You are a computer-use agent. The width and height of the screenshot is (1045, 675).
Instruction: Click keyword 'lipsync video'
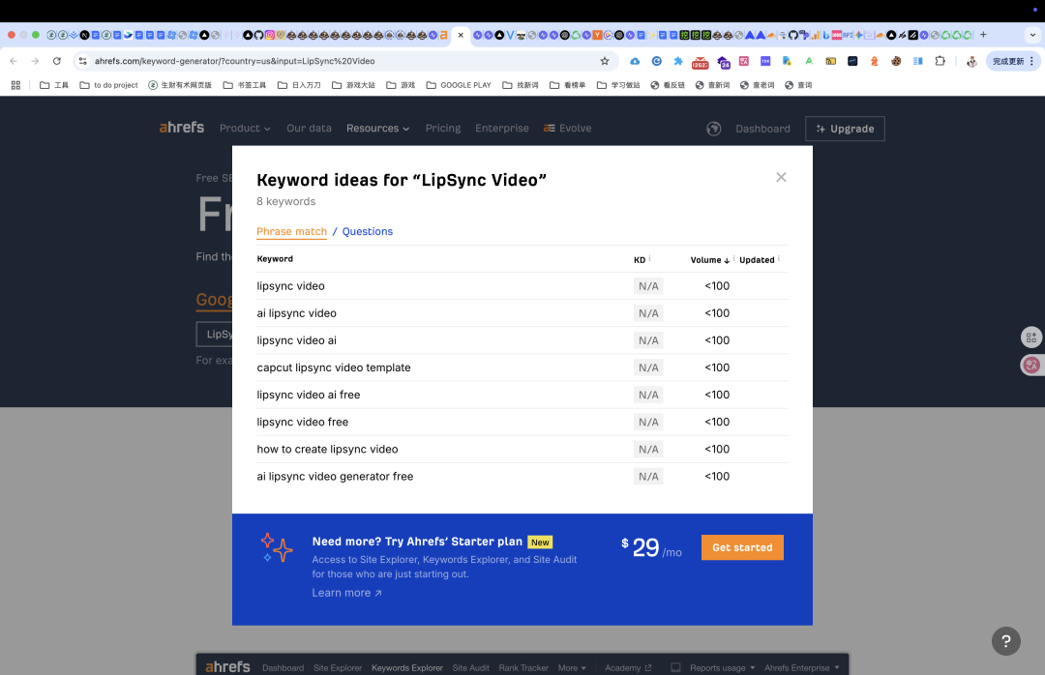pos(290,286)
